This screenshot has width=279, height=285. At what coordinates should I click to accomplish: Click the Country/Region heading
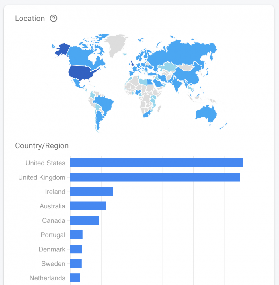tap(42, 145)
